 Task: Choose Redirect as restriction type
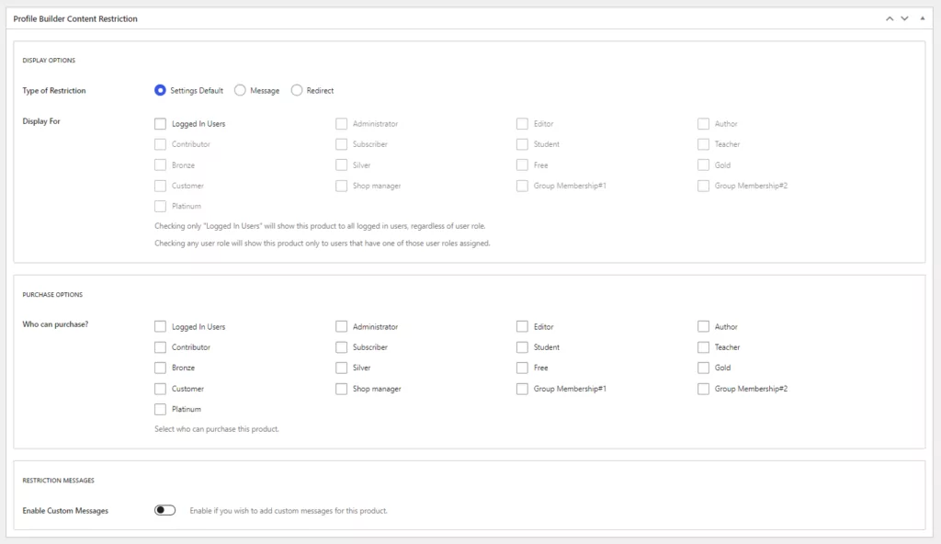pyautogui.click(x=297, y=90)
